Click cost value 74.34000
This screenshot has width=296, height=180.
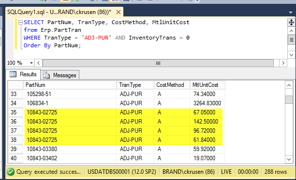[207, 94]
